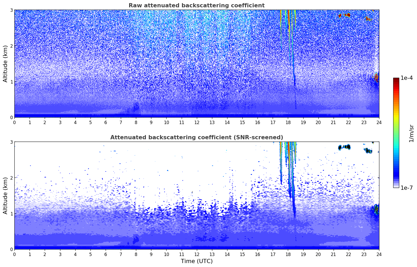Click the altitude tick '1' on the bottom plot

[x=12, y=214]
